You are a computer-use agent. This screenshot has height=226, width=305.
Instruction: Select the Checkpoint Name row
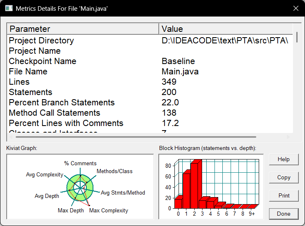(x=150, y=61)
